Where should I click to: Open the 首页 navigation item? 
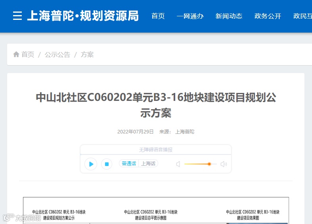click(x=158, y=16)
